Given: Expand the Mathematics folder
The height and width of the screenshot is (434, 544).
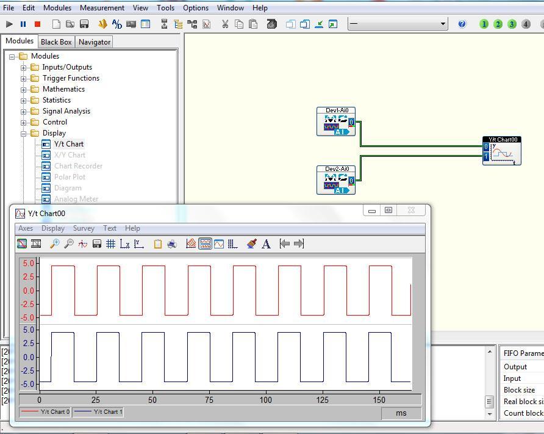Looking at the screenshot, I should point(23,90).
